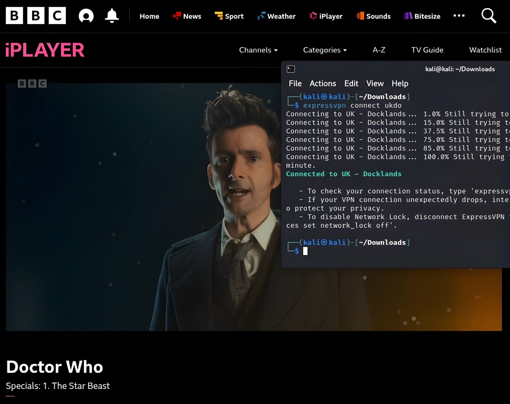Click the orange Sounds icon
This screenshot has height=404, width=510.
pyautogui.click(x=360, y=16)
